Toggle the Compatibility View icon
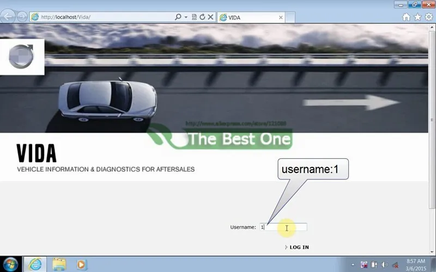 (195, 17)
